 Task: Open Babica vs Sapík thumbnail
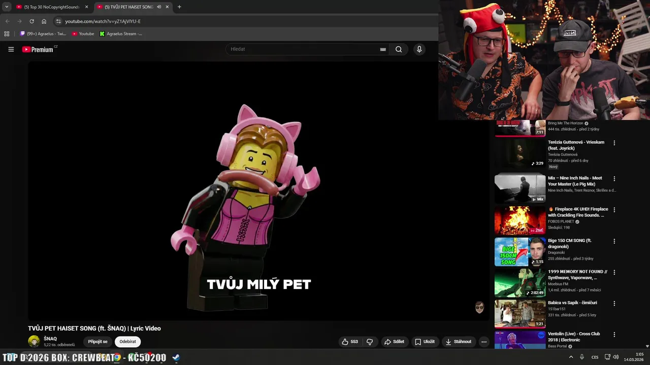(x=520, y=314)
